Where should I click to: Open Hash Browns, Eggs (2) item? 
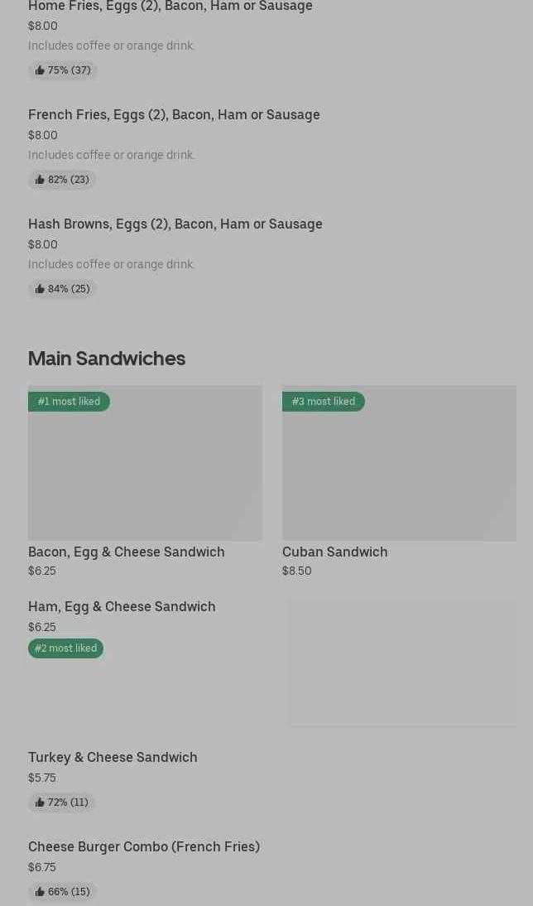pyautogui.click(x=175, y=224)
